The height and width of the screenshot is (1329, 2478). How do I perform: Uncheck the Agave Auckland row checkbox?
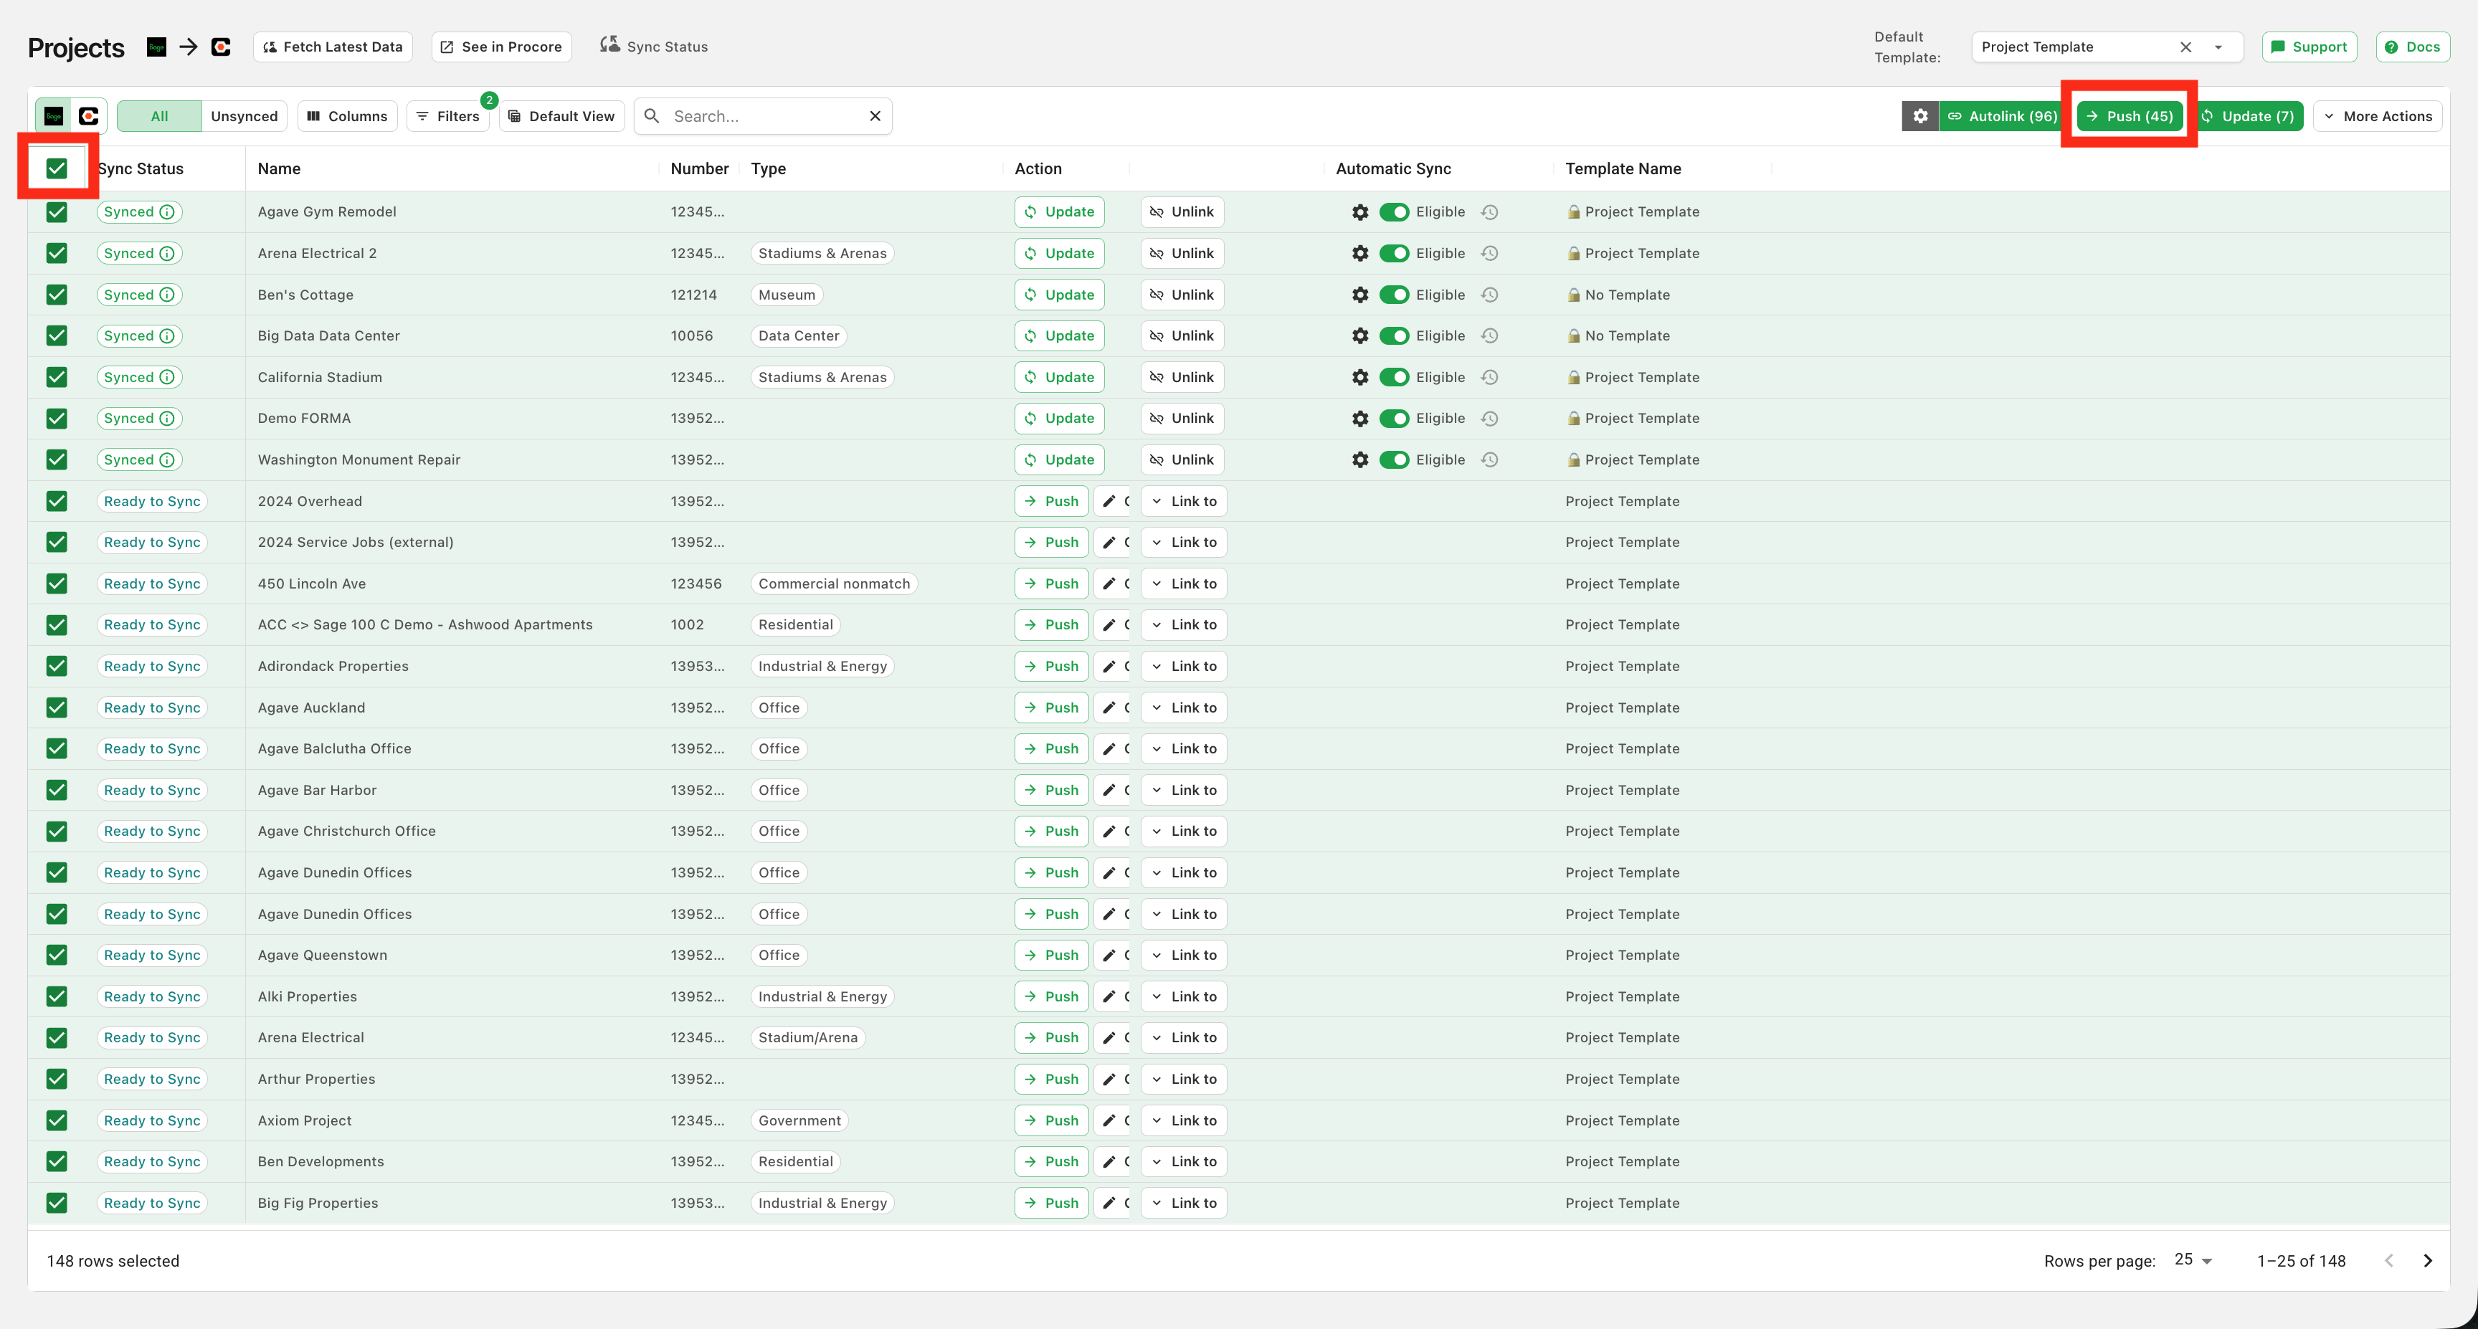(57, 708)
